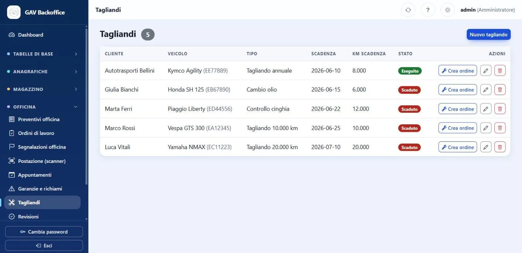The height and width of the screenshot is (253, 522).
Task: Click the Cambia password button
Action: click(44, 232)
